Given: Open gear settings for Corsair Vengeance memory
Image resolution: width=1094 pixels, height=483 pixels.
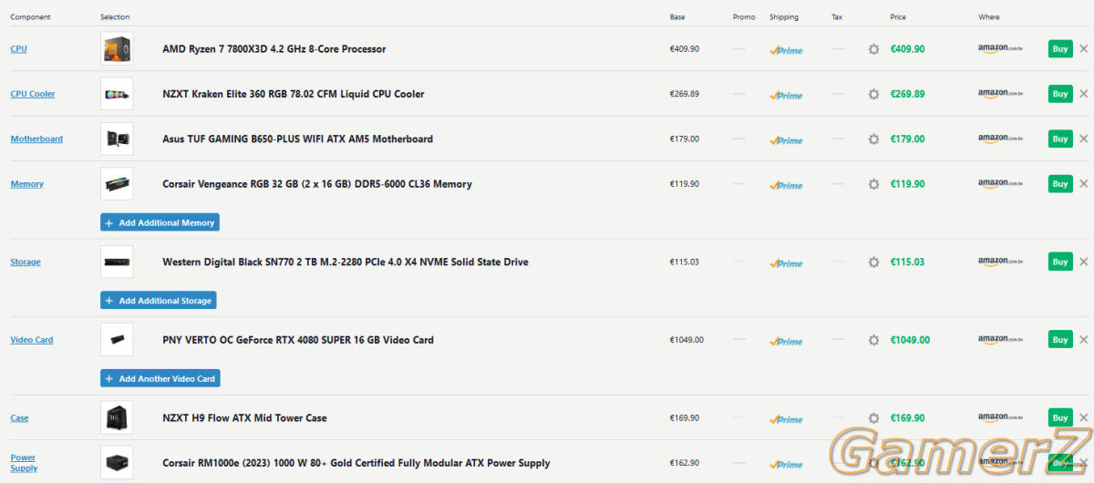Looking at the screenshot, I should coord(873,184).
